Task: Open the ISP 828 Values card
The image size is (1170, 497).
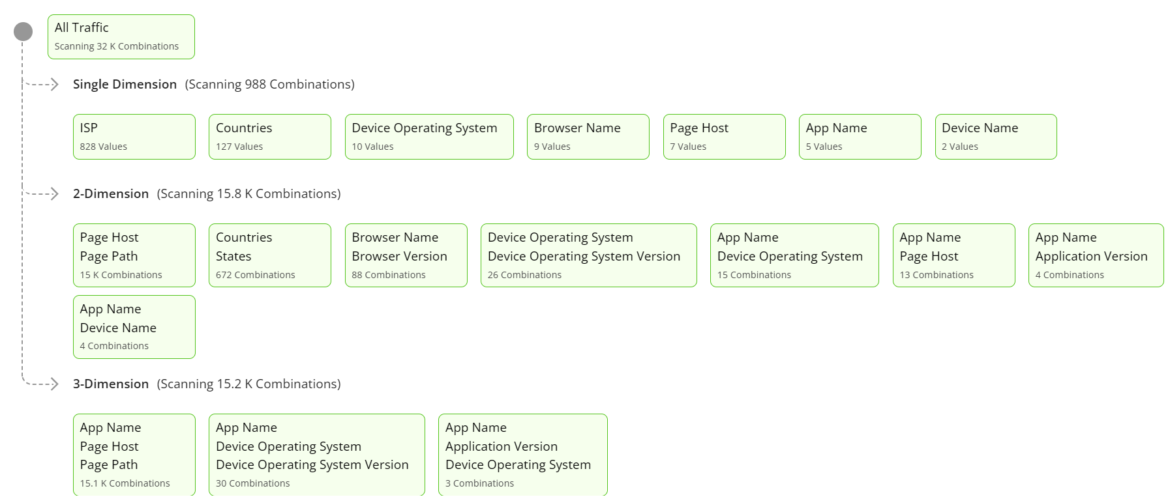Action: pyautogui.click(x=134, y=137)
